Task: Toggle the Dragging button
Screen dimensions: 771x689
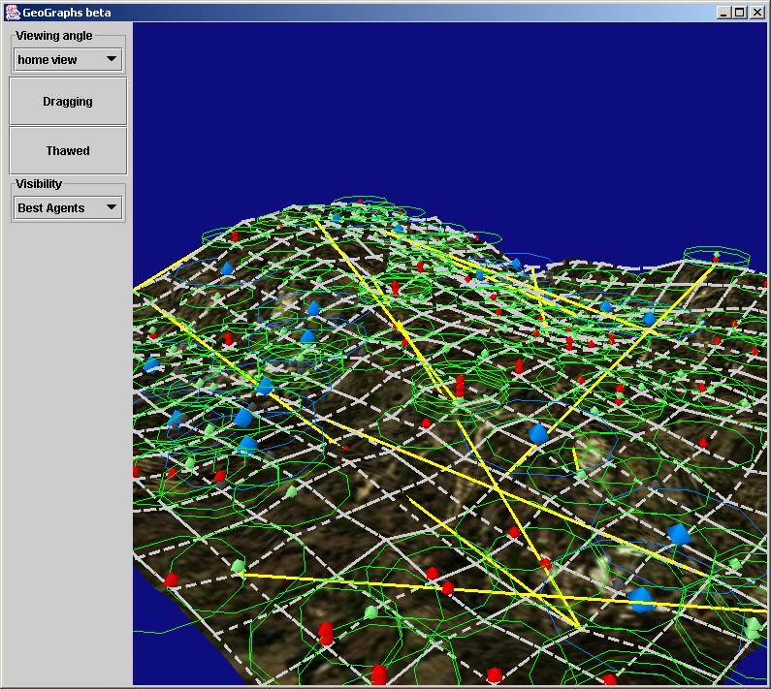Action: coord(68,101)
